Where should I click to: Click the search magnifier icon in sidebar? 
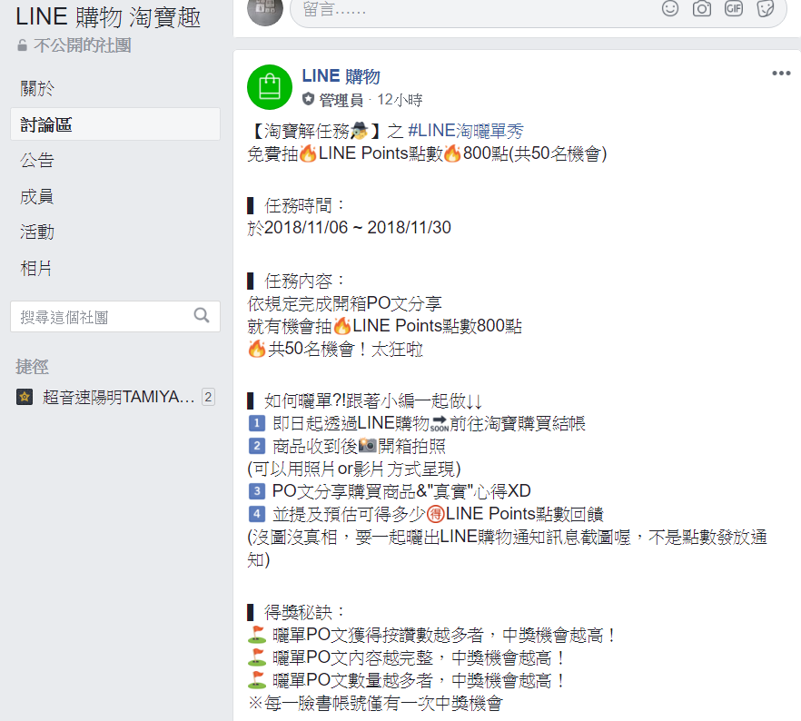point(202,316)
